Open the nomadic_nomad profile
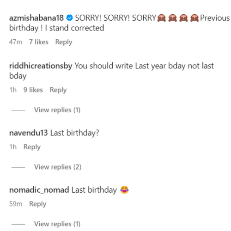The image size is (231, 231). [x=39, y=190]
